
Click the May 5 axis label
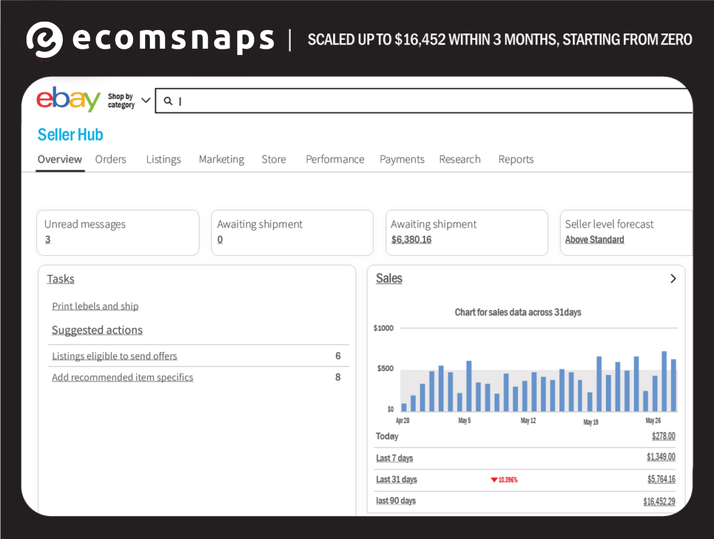click(x=464, y=420)
